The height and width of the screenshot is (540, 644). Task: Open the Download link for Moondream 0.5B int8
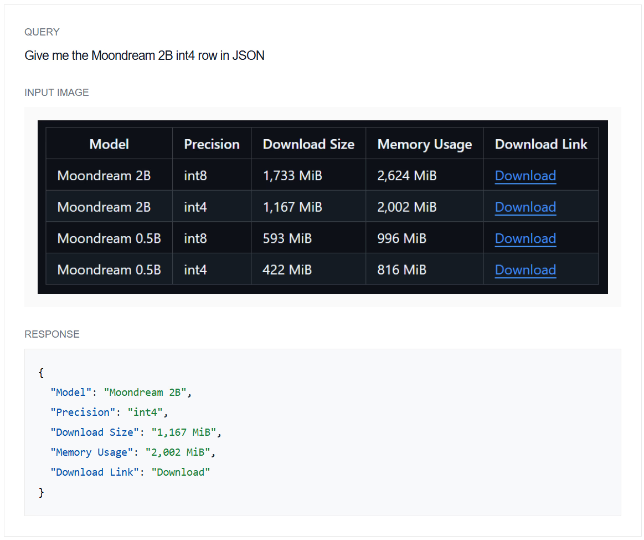coord(524,238)
